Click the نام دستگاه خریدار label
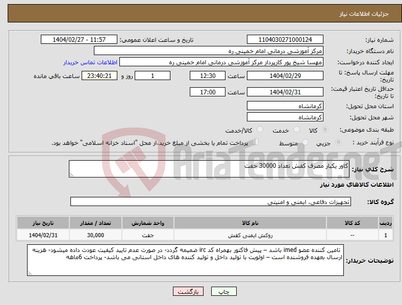Screen dimensions: 402x305 (x=370, y=52)
